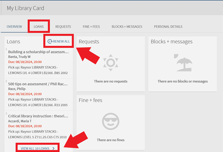Click the beach umbrella icon in Blocks card

183,63
